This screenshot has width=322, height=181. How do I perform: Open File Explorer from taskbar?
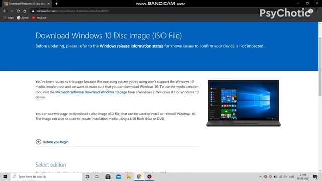(x=129, y=176)
